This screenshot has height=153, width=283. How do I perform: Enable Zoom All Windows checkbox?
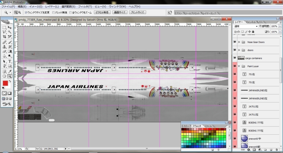pos(70,13)
